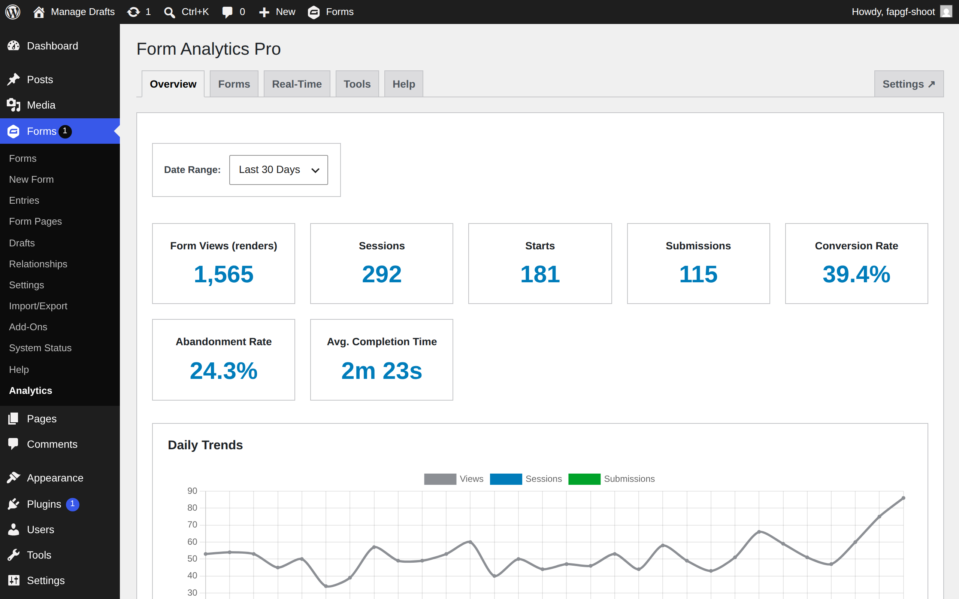Click the Pages icon in sidebar
Screen dimensions: 959x599
(x=13, y=419)
